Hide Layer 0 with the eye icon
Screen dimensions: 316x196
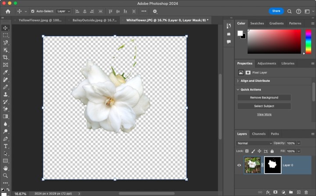pyautogui.click(x=239, y=165)
